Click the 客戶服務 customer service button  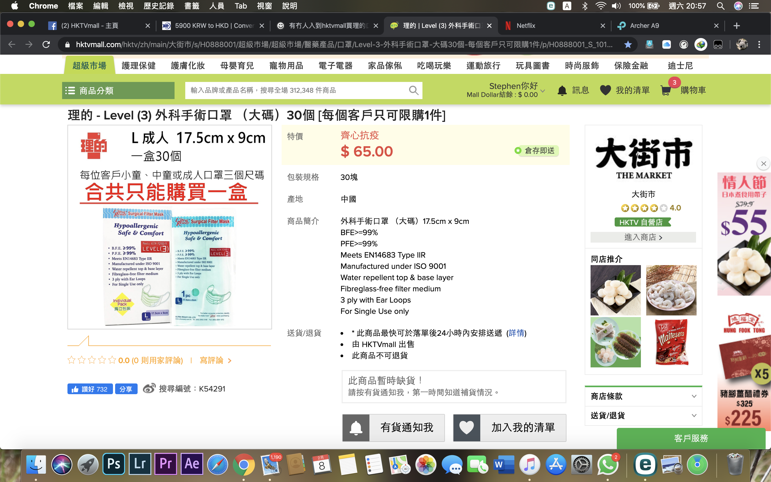(691, 438)
